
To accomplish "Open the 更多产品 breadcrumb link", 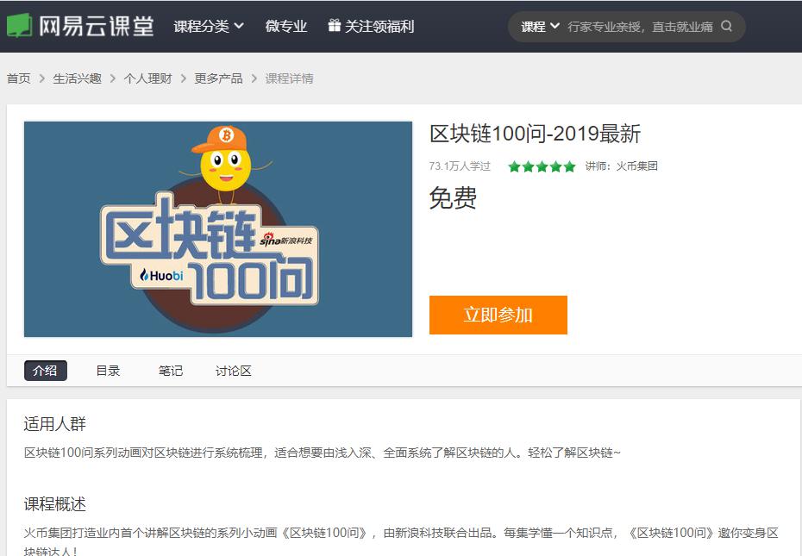I will tap(218, 78).
